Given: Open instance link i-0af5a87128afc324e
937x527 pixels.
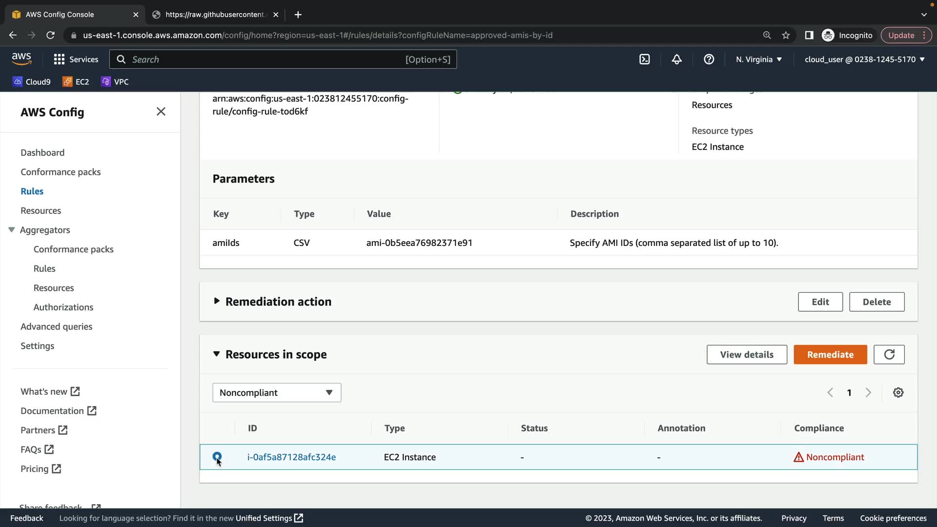Looking at the screenshot, I should click(x=291, y=457).
